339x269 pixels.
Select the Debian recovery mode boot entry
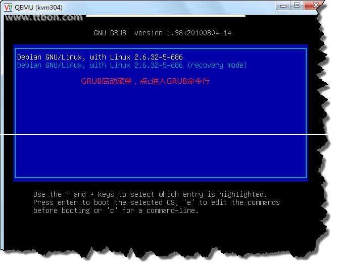tap(132, 65)
